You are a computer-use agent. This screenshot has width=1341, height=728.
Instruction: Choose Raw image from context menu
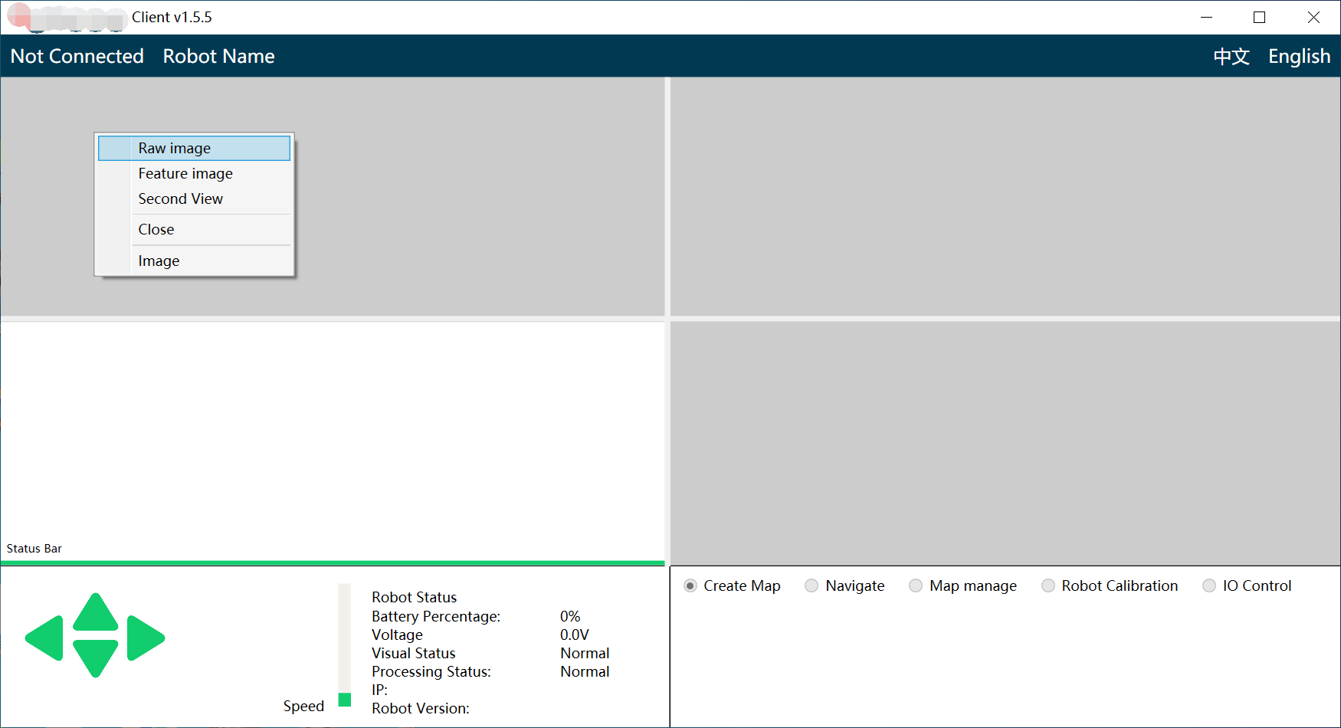pos(175,149)
